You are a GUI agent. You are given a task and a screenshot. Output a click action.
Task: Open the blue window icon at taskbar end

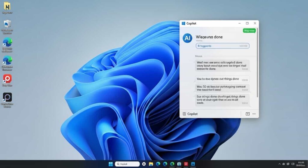[x=193, y=164]
